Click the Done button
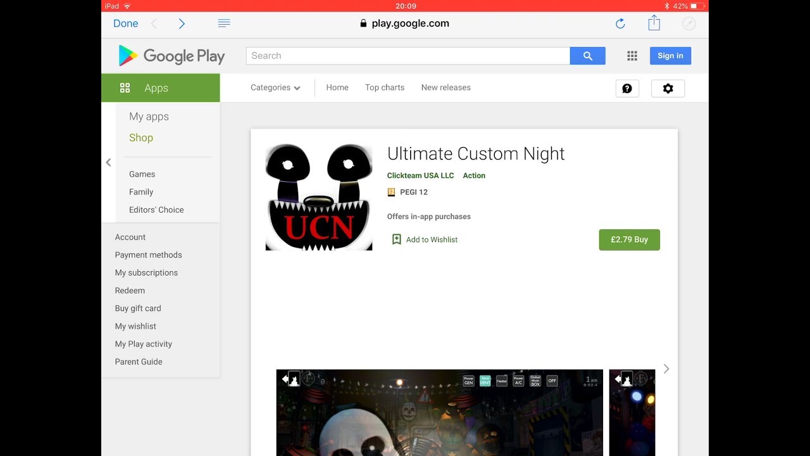Image resolution: width=810 pixels, height=456 pixels. (125, 23)
